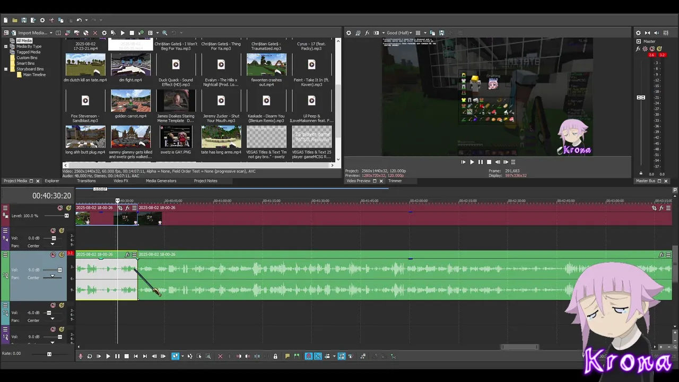Mute audio track 11
This screenshot has width=679, height=382.
[53, 305]
